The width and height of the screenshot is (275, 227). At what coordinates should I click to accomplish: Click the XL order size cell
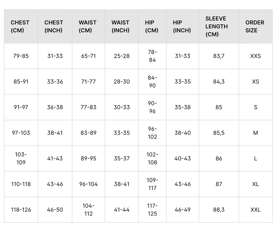(256, 184)
